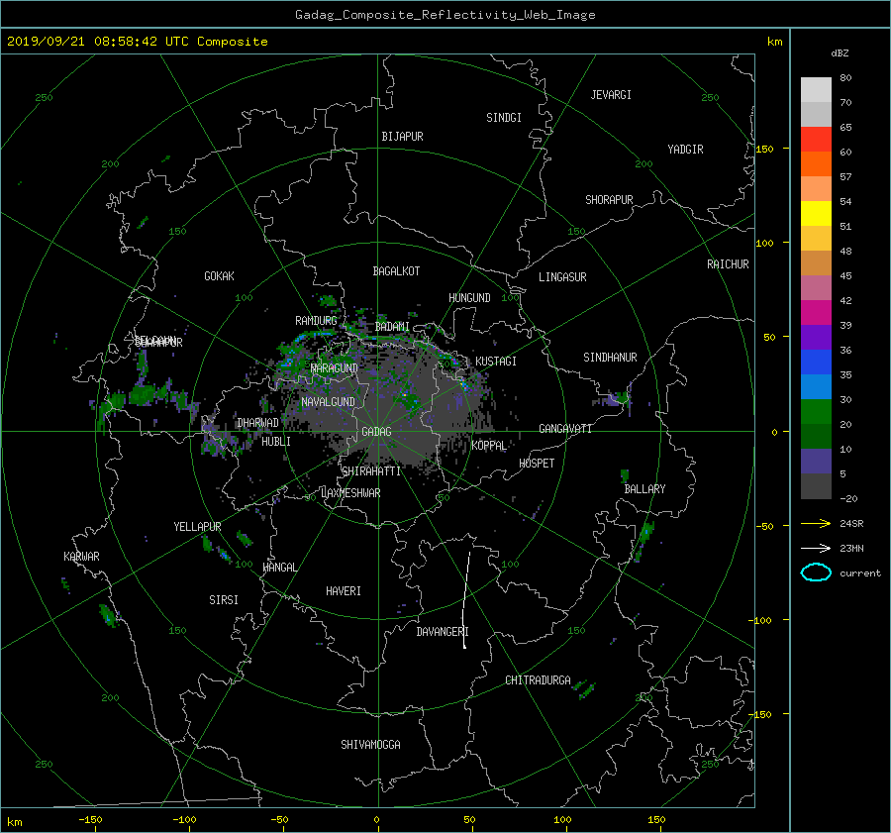Click the JEVARGI label on map
Screen dimensions: 891x833
[611, 95]
